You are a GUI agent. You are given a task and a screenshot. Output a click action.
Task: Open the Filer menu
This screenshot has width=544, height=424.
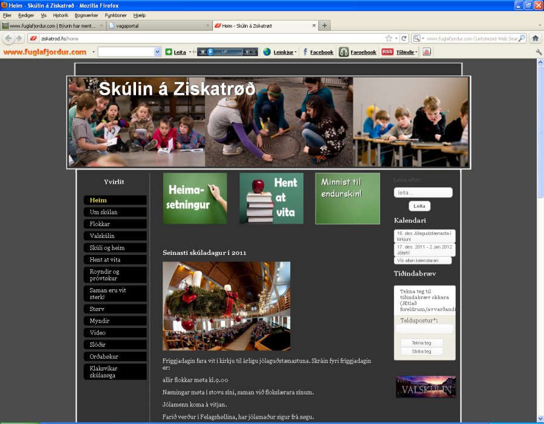pyautogui.click(x=7, y=15)
